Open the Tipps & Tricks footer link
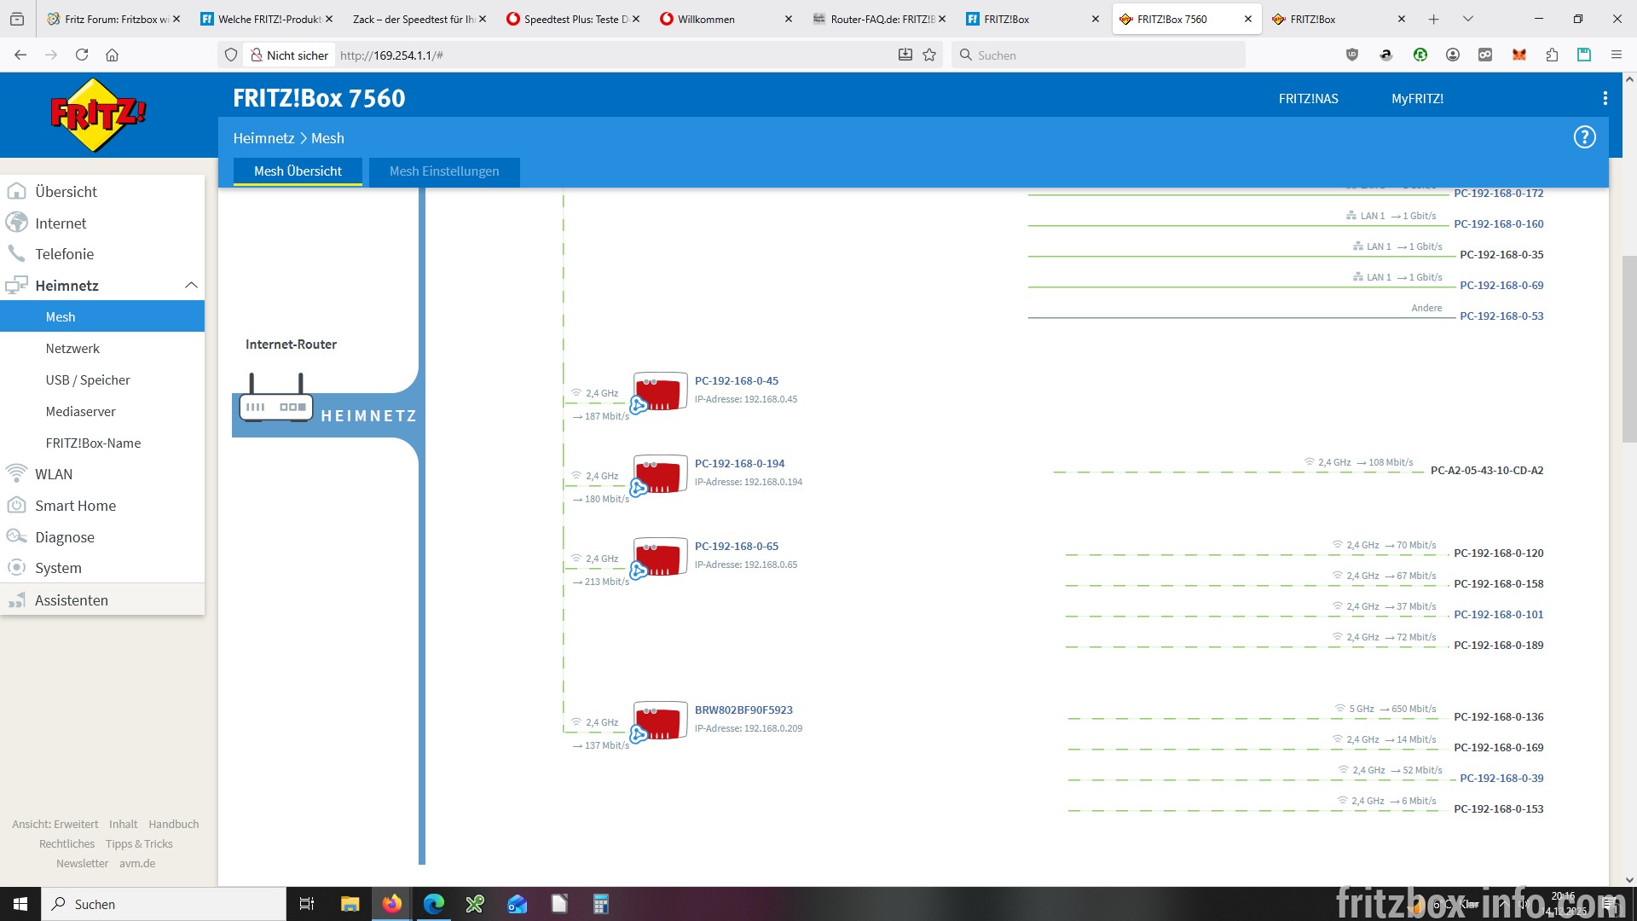The image size is (1637, 921). (139, 844)
